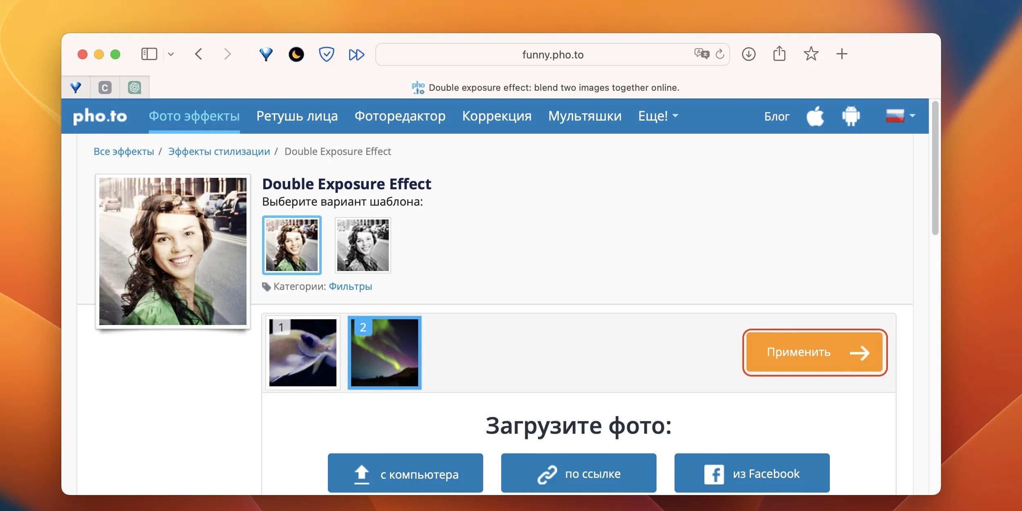
Task: Click the dark moon extension icon
Action: (x=296, y=54)
